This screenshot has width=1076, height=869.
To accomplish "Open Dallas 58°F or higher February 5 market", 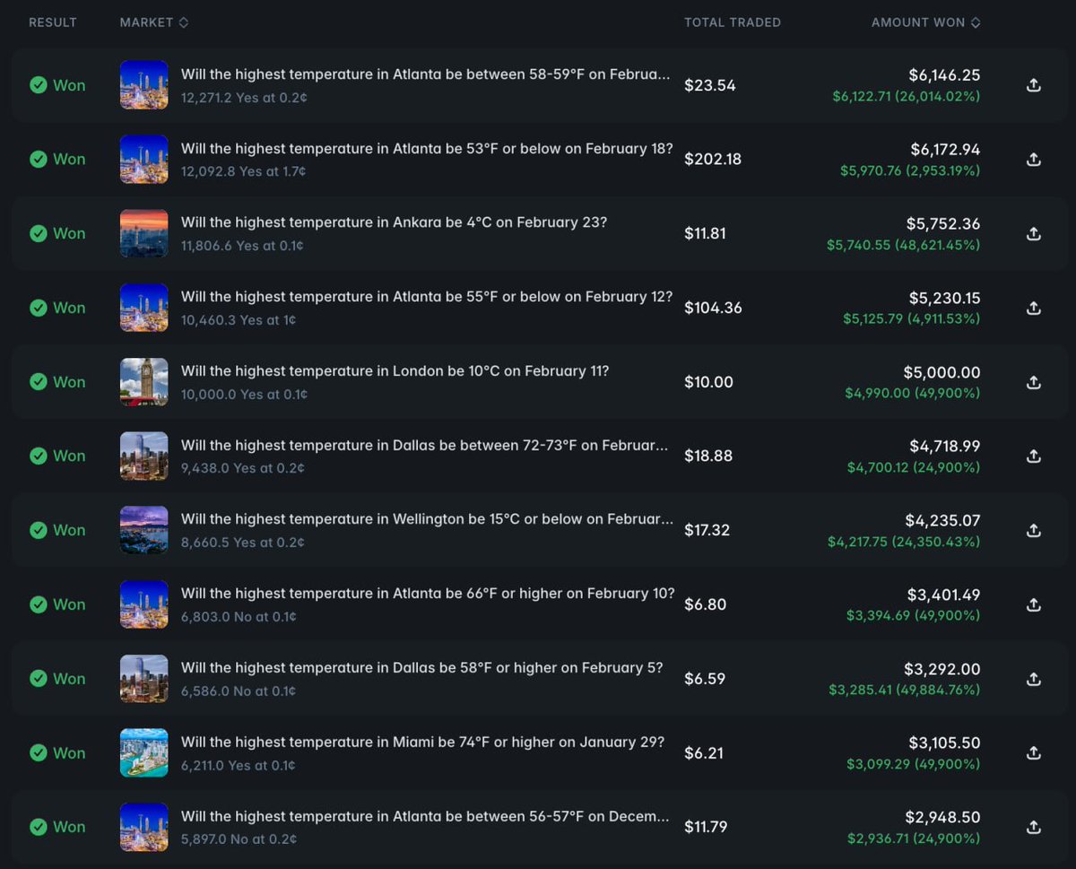I will [422, 668].
